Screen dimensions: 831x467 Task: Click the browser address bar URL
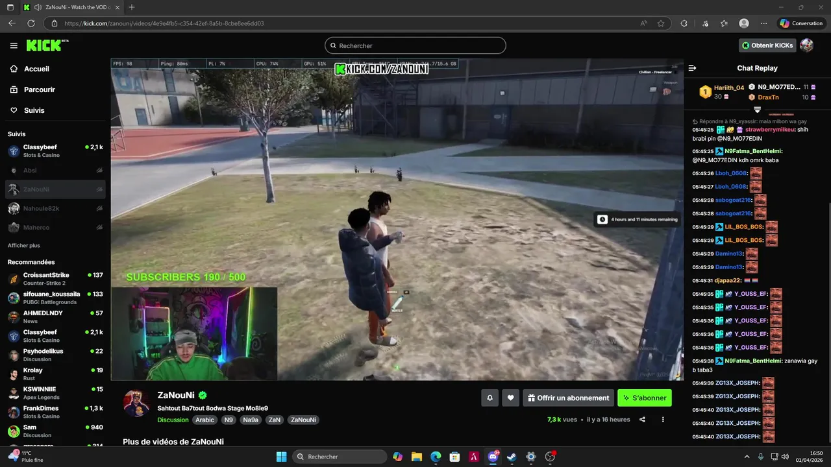pyautogui.click(x=164, y=23)
